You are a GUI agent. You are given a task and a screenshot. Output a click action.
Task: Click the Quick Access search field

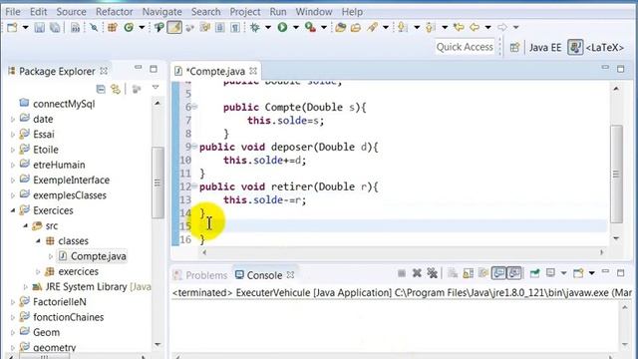465,47
